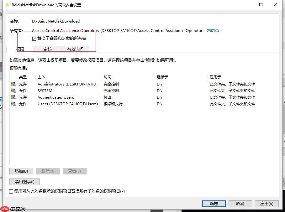Click the Authenticated Users group icon
Viewport: 285px width, 212px height.
(x=13, y=97)
